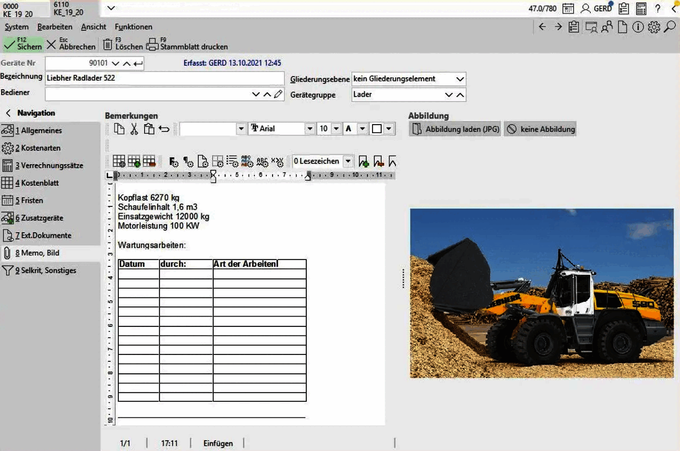Viewport: 680px width, 451px height.
Task: Click the paste clipboard icon in editor toolbar
Action: [x=149, y=129]
